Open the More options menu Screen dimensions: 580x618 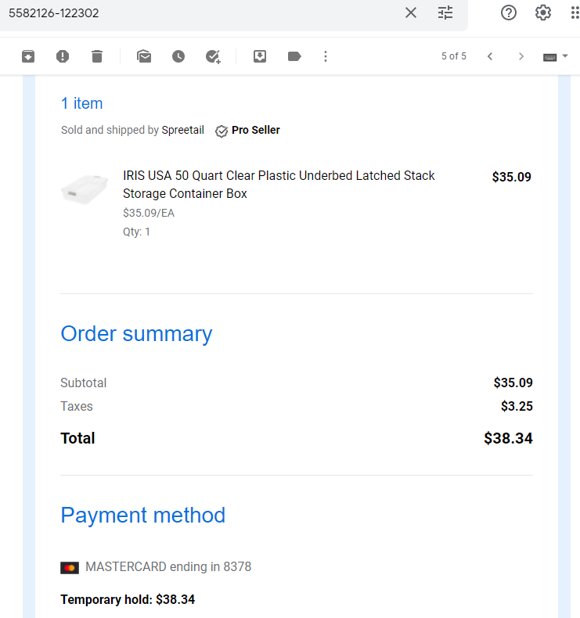[326, 56]
